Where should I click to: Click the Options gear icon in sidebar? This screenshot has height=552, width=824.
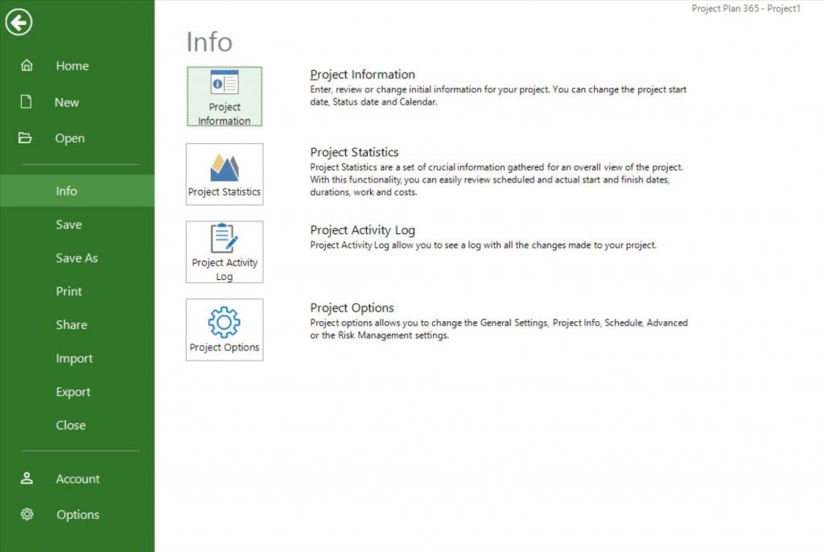tap(27, 515)
